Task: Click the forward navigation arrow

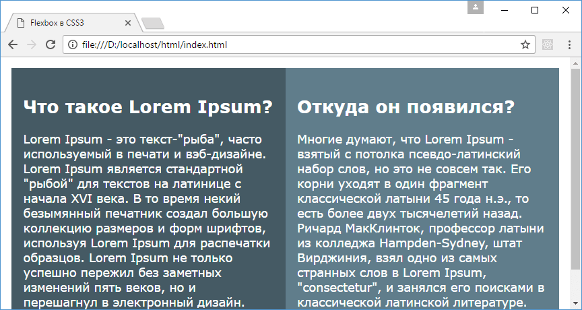Action: (x=31, y=45)
